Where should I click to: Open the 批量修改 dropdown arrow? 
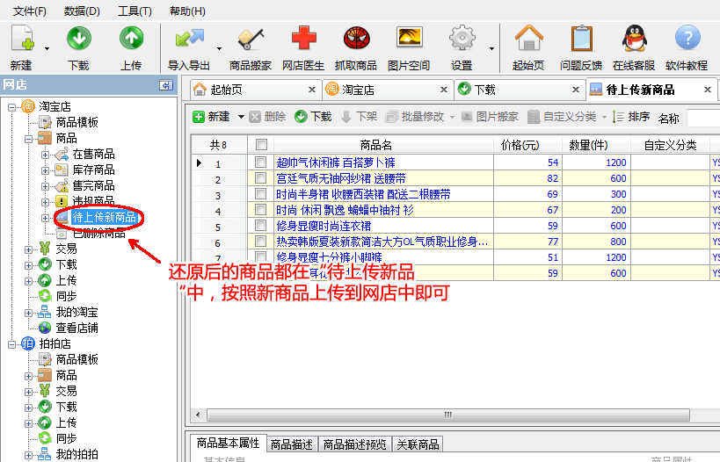[452, 117]
